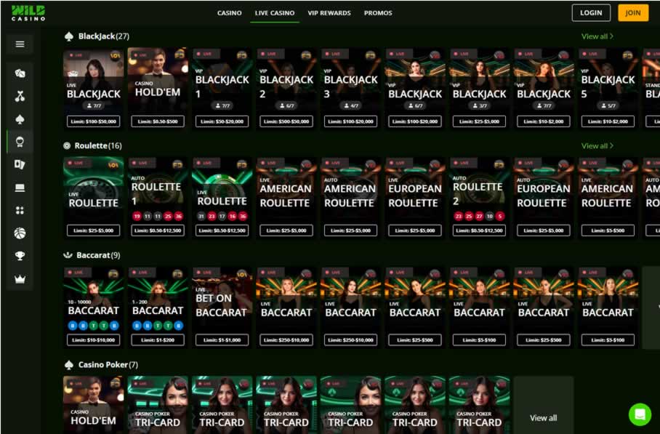Select the spade icon in the sidebar
The width and height of the screenshot is (660, 434).
(20, 119)
